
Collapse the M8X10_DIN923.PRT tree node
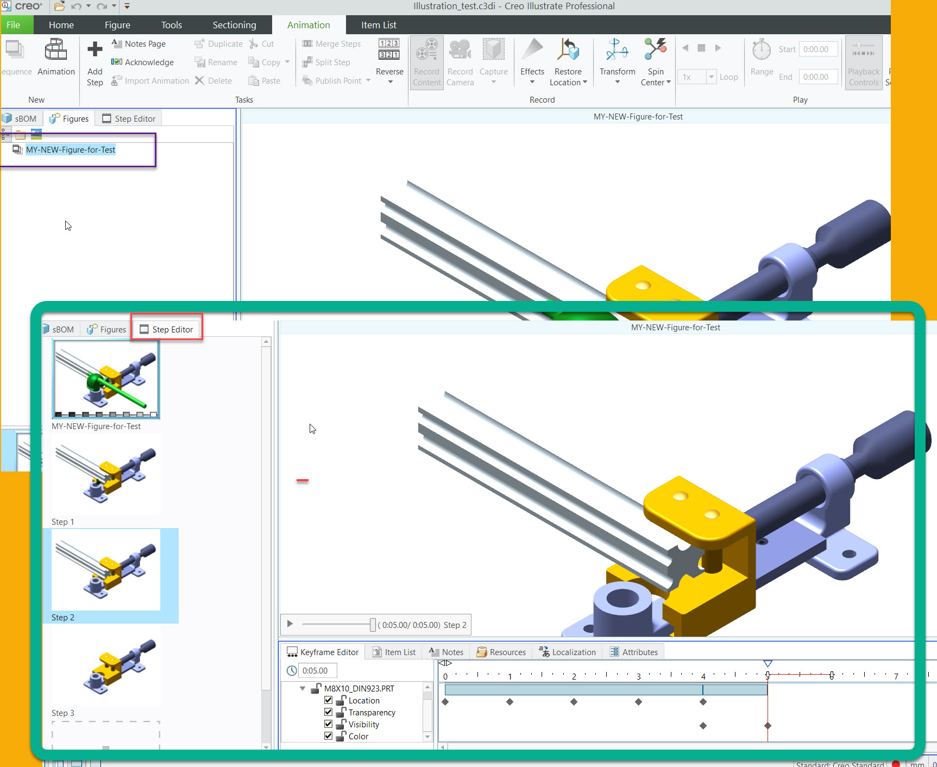303,688
